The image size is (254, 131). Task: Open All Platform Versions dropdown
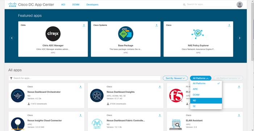click(x=228, y=78)
